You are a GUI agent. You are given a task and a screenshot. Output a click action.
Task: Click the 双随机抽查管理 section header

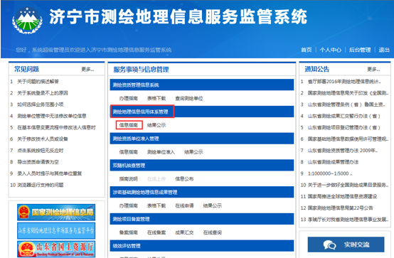(202, 166)
